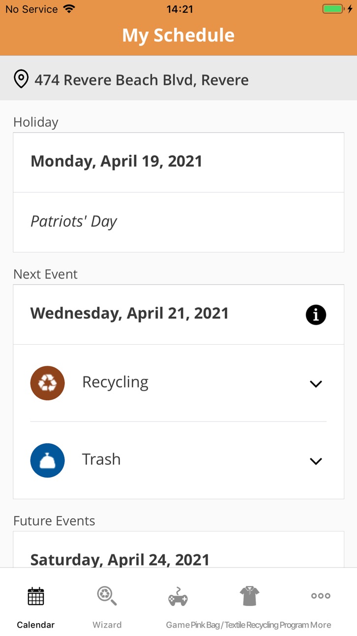Open Pink Bag shirt icon
This screenshot has height=636, width=357.
pyautogui.click(x=249, y=596)
